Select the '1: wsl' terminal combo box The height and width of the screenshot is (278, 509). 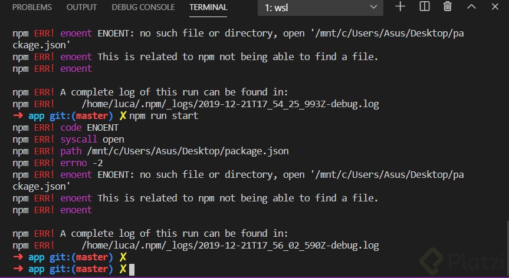point(320,8)
